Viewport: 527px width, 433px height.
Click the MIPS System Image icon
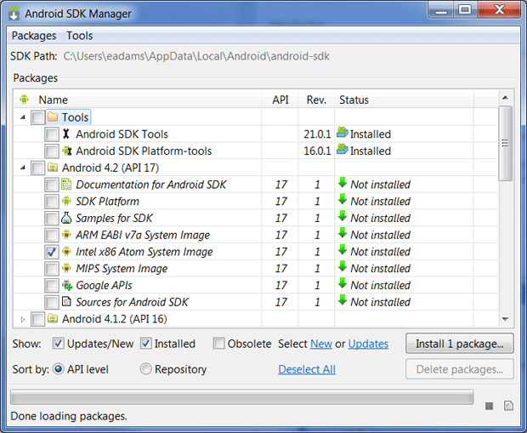click(66, 269)
